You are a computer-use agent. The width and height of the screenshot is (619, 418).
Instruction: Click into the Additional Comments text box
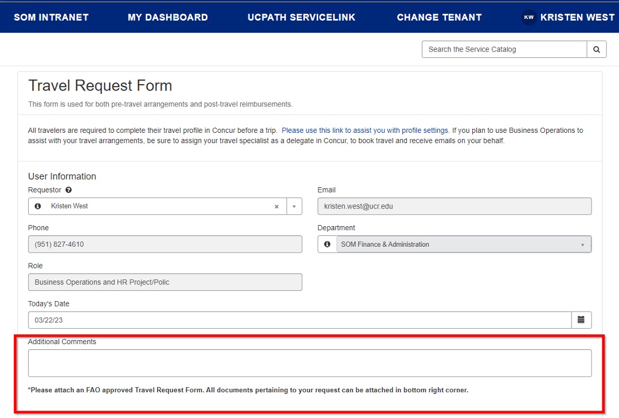[x=309, y=363]
